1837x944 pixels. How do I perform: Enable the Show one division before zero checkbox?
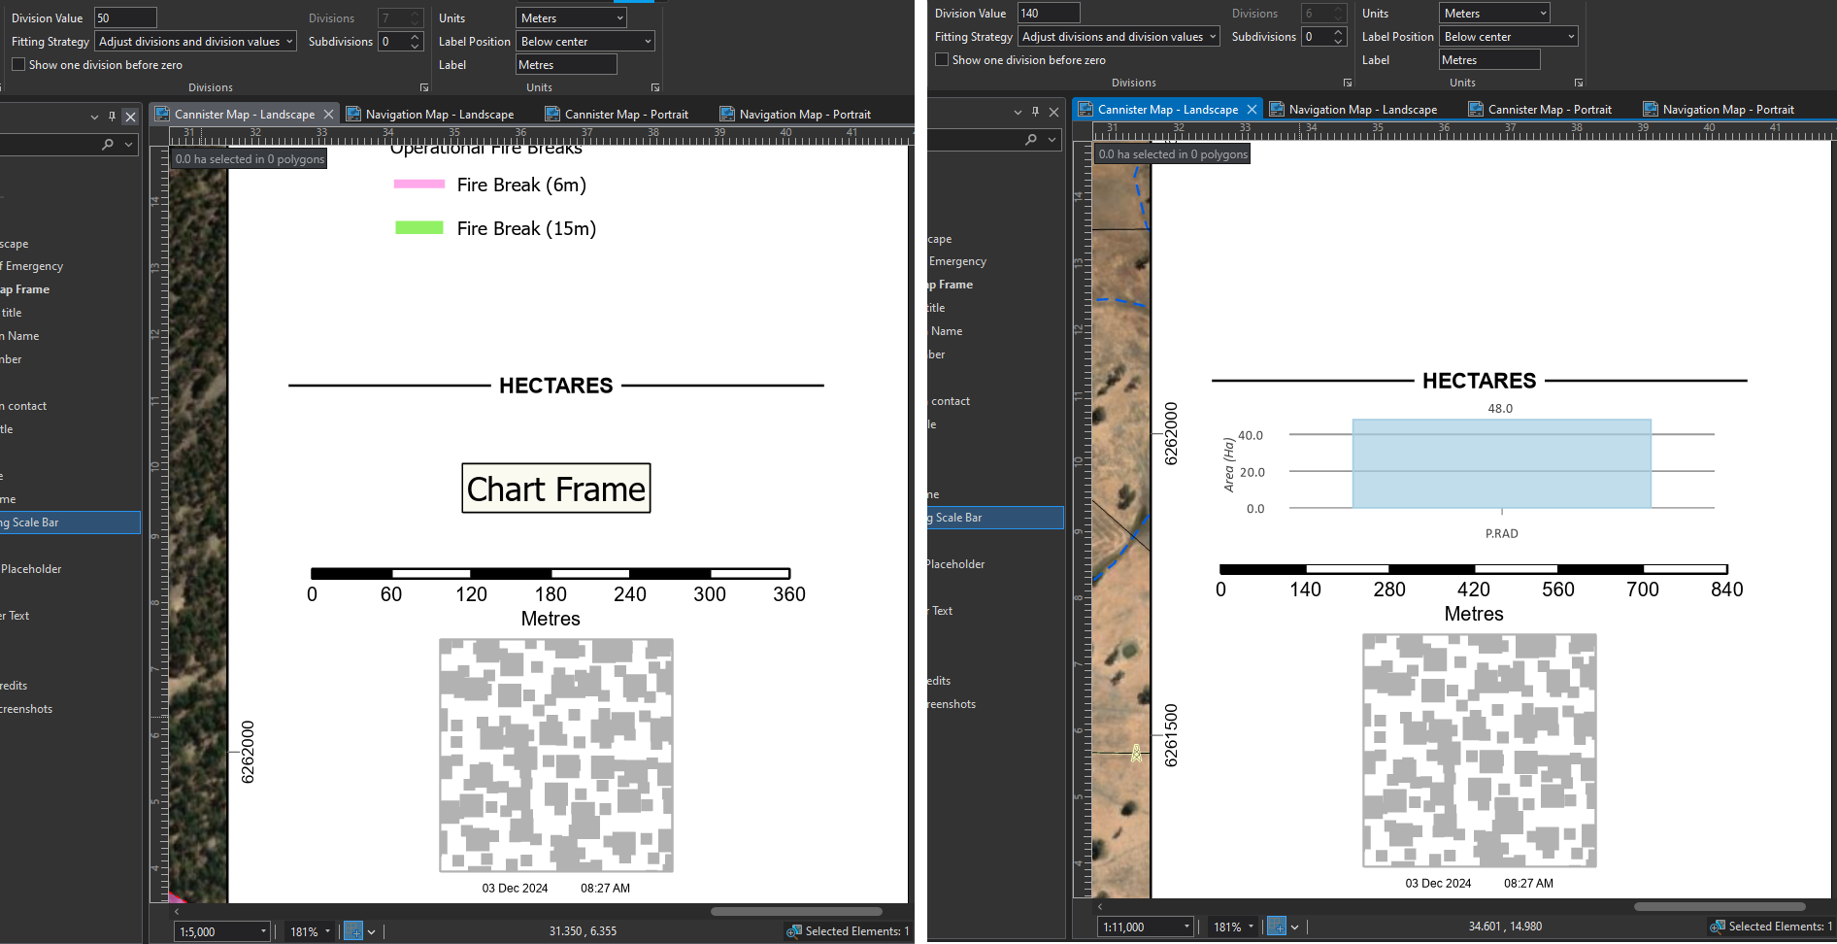pos(17,64)
